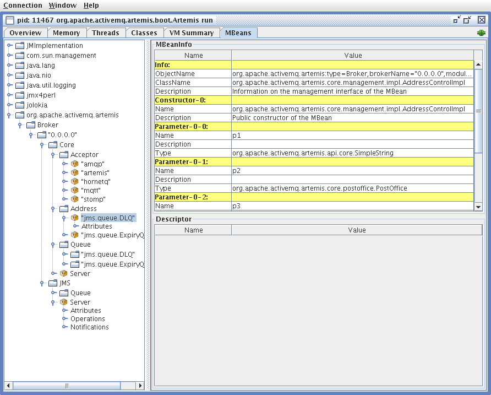The height and width of the screenshot is (395, 491).
Task: Click the green connection status icon
Action: (481, 33)
